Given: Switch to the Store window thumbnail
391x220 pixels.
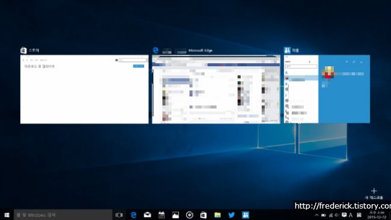Looking at the screenshot, I should (x=84, y=89).
